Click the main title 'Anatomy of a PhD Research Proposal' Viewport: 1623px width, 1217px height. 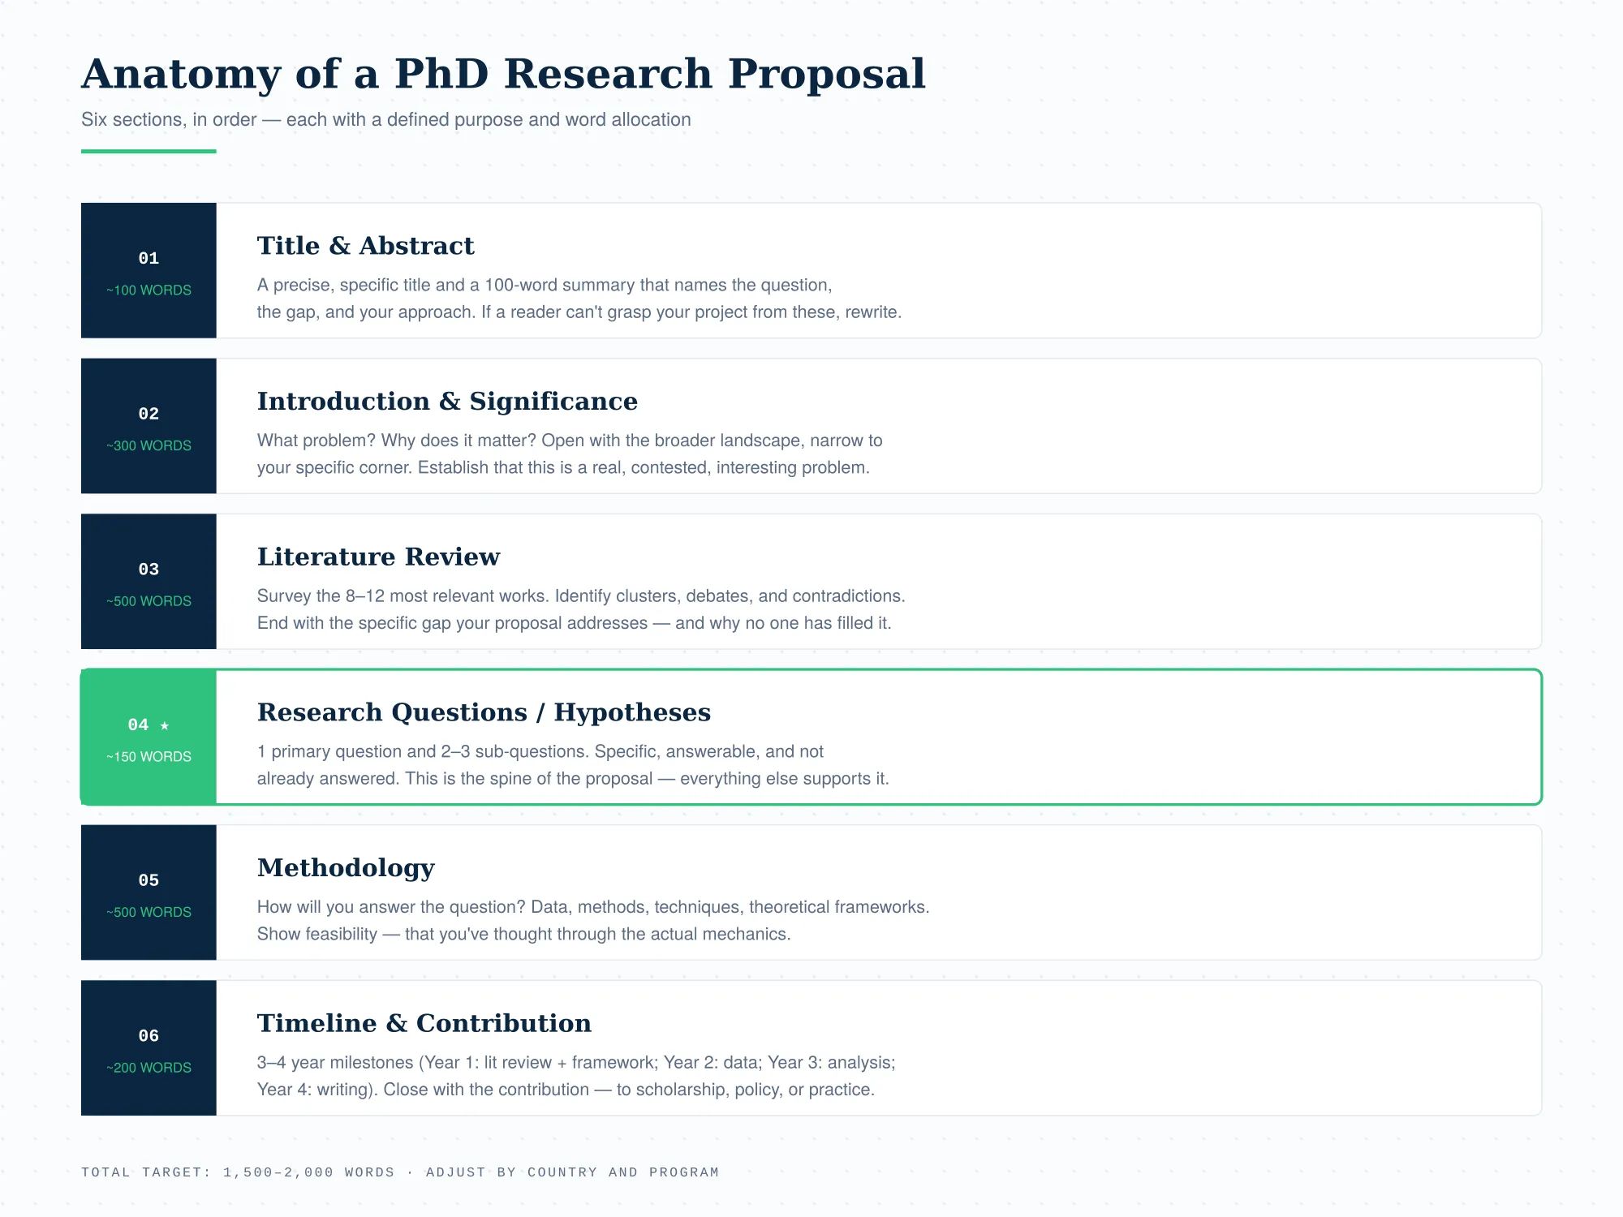[503, 74]
